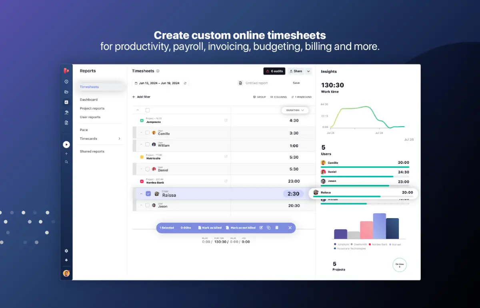The height and width of the screenshot is (308, 480).
Task: Open the Duration column dropdown
Action: (295, 110)
